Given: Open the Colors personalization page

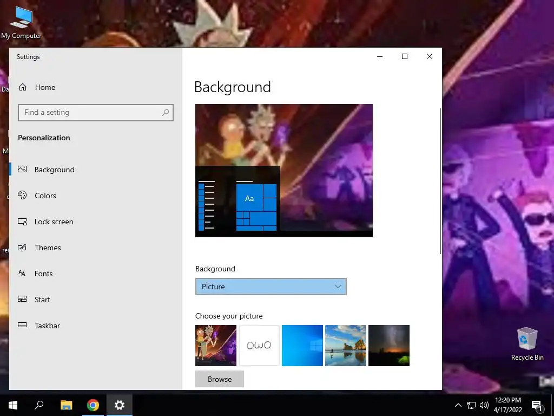Looking at the screenshot, I should (95, 196).
